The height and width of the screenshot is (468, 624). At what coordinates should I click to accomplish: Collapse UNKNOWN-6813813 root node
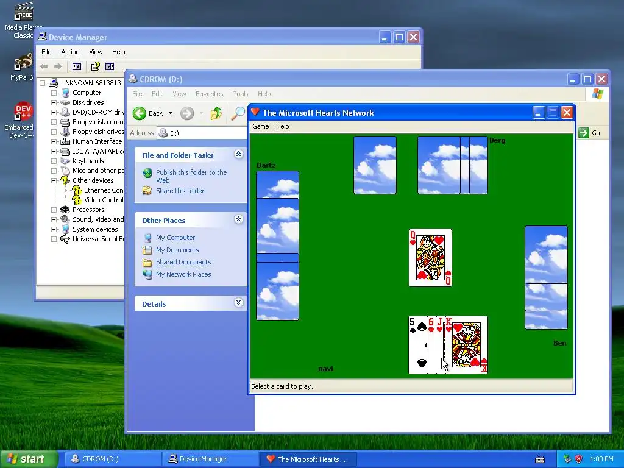42,83
